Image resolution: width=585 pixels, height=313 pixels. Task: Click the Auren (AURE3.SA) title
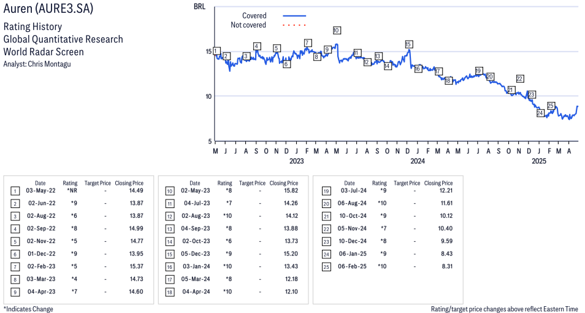point(48,8)
